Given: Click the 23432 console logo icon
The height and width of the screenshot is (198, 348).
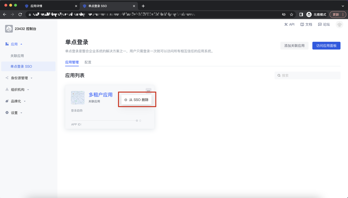Looking at the screenshot, I should (9, 29).
